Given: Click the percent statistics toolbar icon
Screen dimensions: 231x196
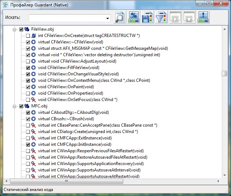Looking at the screenshot, I should 133,17.
